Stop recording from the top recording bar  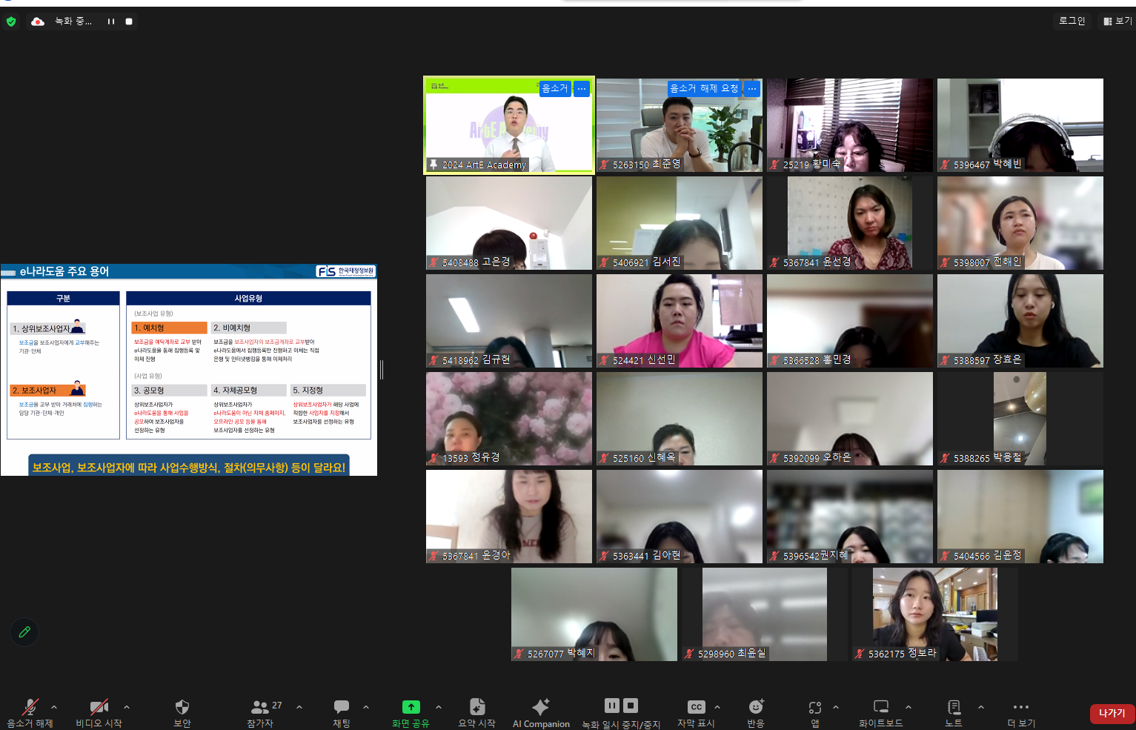coord(129,21)
